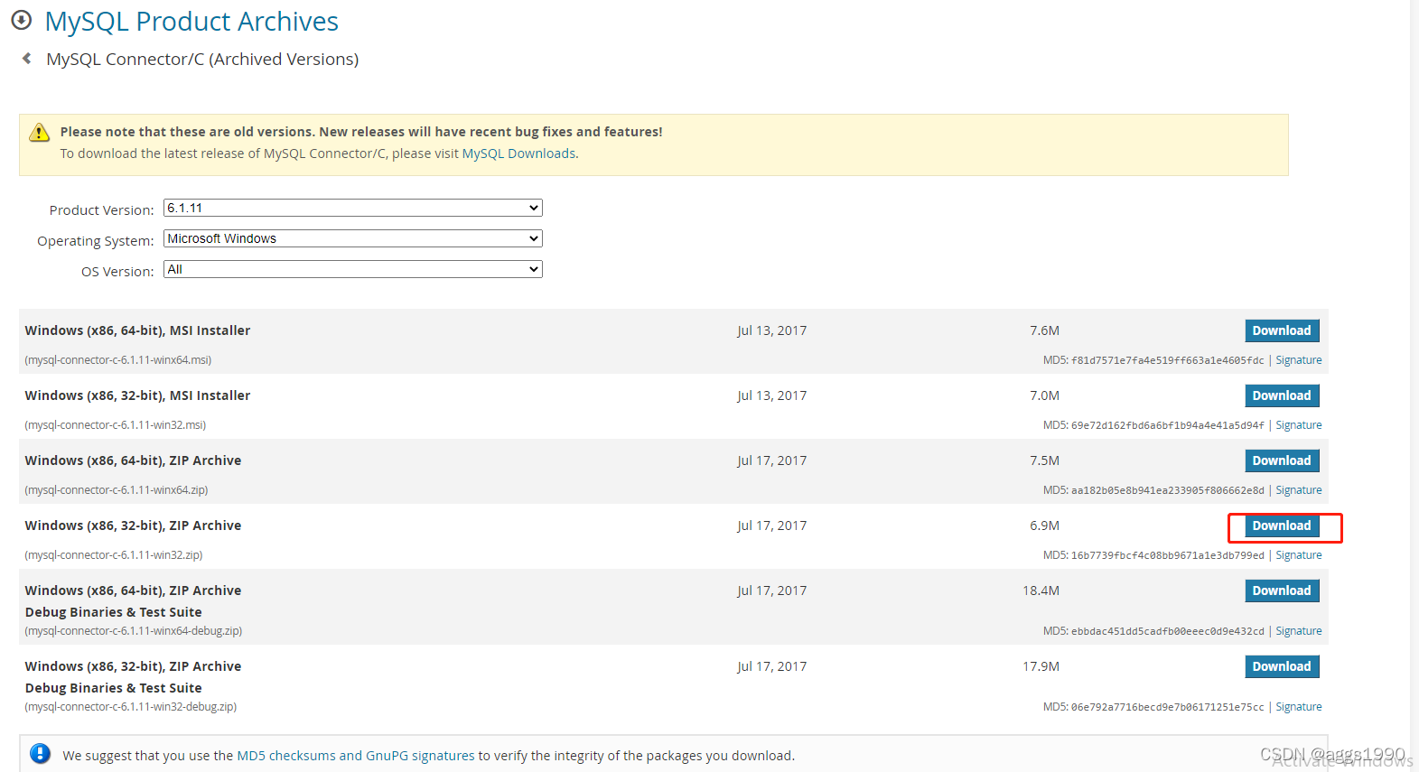Open Signature link for win32-debug.zip
The image size is (1419, 772).
click(x=1299, y=707)
